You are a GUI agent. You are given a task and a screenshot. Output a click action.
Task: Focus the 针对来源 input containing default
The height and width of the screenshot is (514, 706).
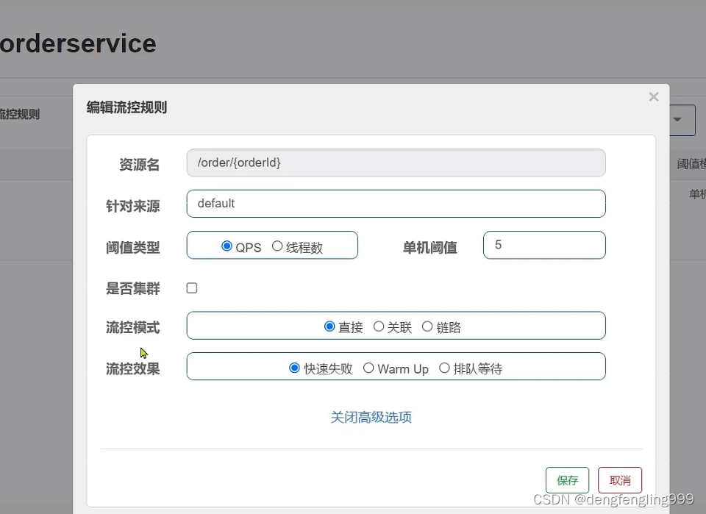396,204
